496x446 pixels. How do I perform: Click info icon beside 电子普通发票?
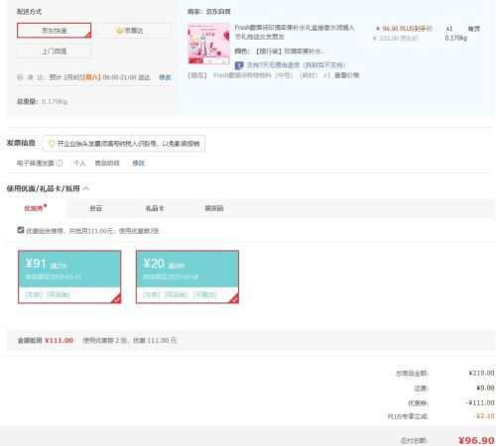pos(60,163)
